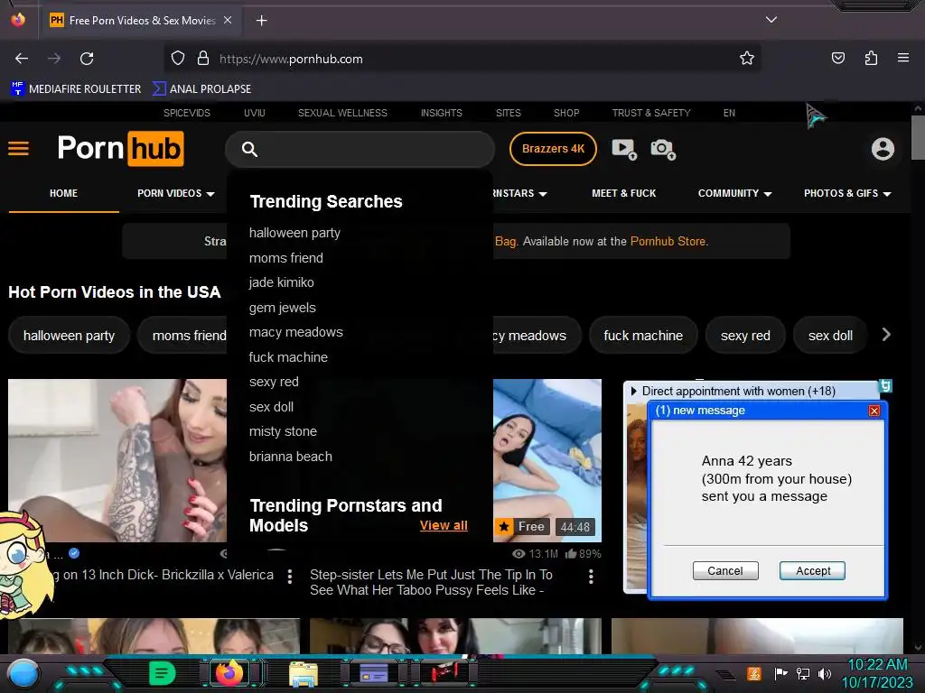Expand the PHOTOS & GIFS navigation dropdown
The width and height of the screenshot is (925, 693).
pos(847,193)
